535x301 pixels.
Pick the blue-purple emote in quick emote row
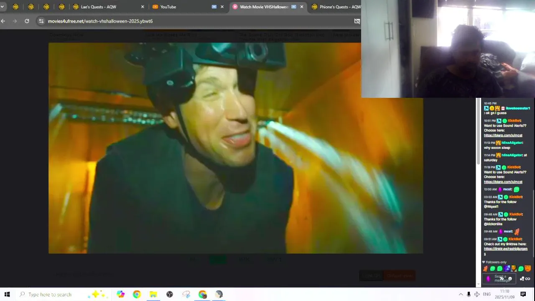pos(507,269)
